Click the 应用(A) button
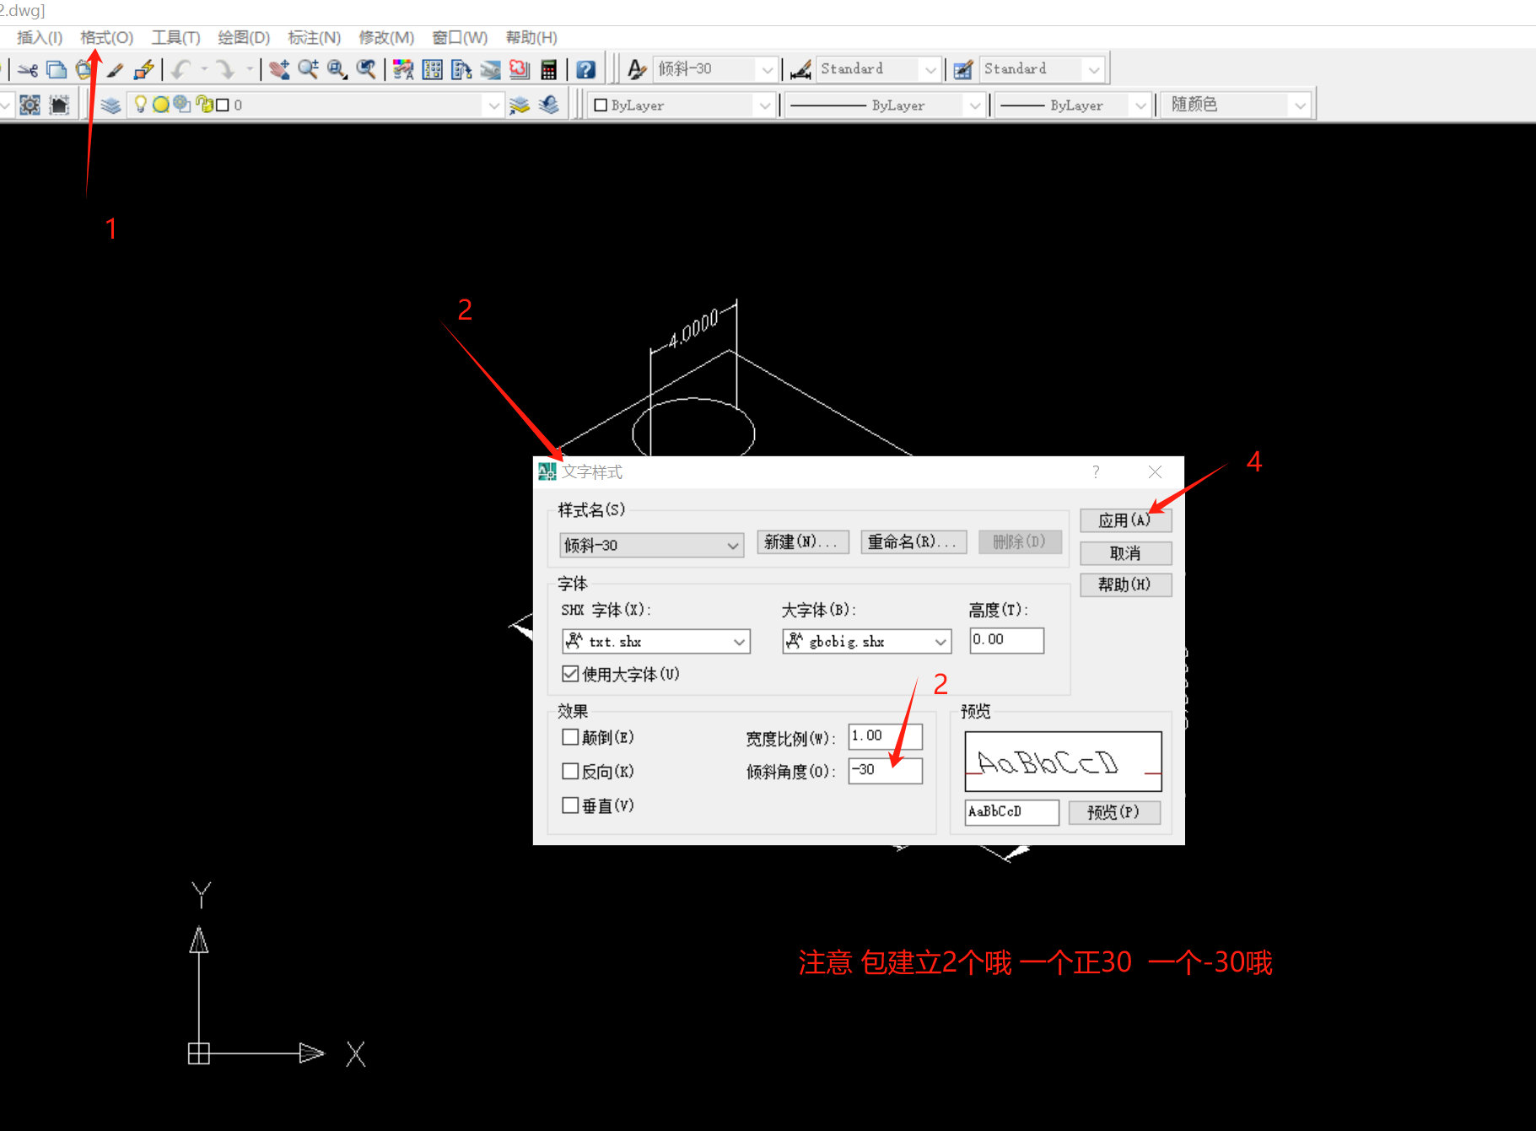1536x1131 pixels. (1125, 520)
